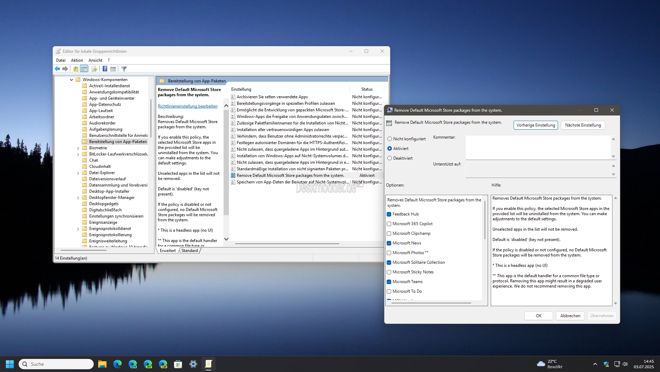The height and width of the screenshot is (372, 660).
Task: Click the Vorherige Einstellung button
Action: pos(536,125)
